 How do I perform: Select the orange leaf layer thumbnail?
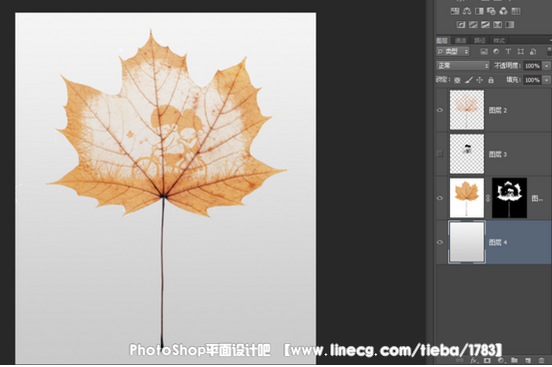(467, 197)
